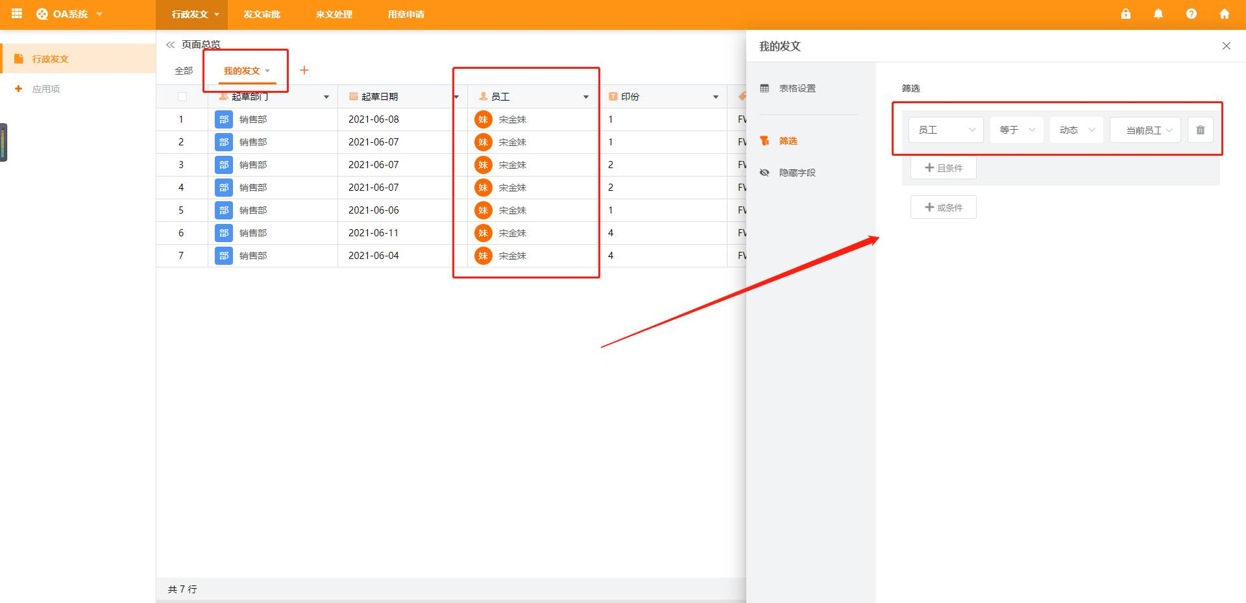Open the 发文审批 top menu
This screenshot has height=603, width=1246.
[x=262, y=14]
